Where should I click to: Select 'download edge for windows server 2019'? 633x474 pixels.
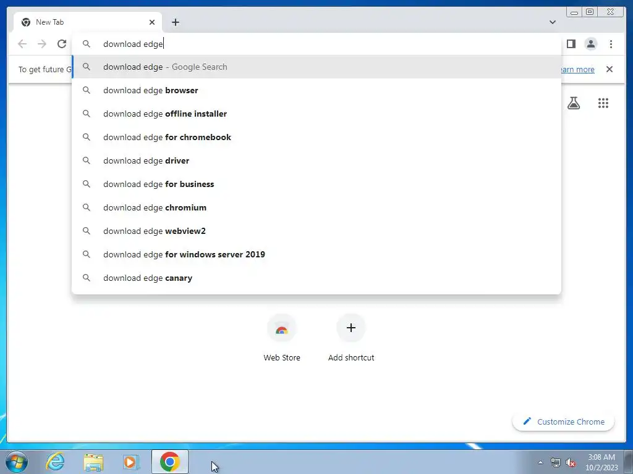tap(316, 254)
